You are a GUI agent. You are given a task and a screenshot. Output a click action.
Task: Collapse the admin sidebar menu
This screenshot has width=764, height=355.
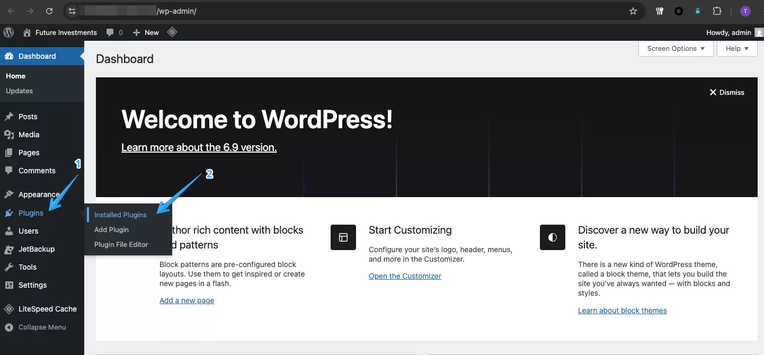click(x=42, y=327)
